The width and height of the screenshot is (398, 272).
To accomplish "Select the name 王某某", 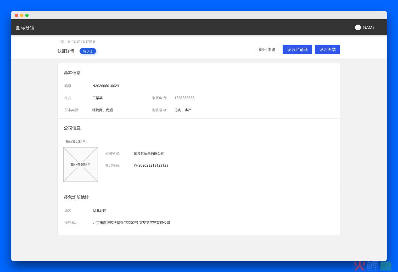I will [97, 98].
